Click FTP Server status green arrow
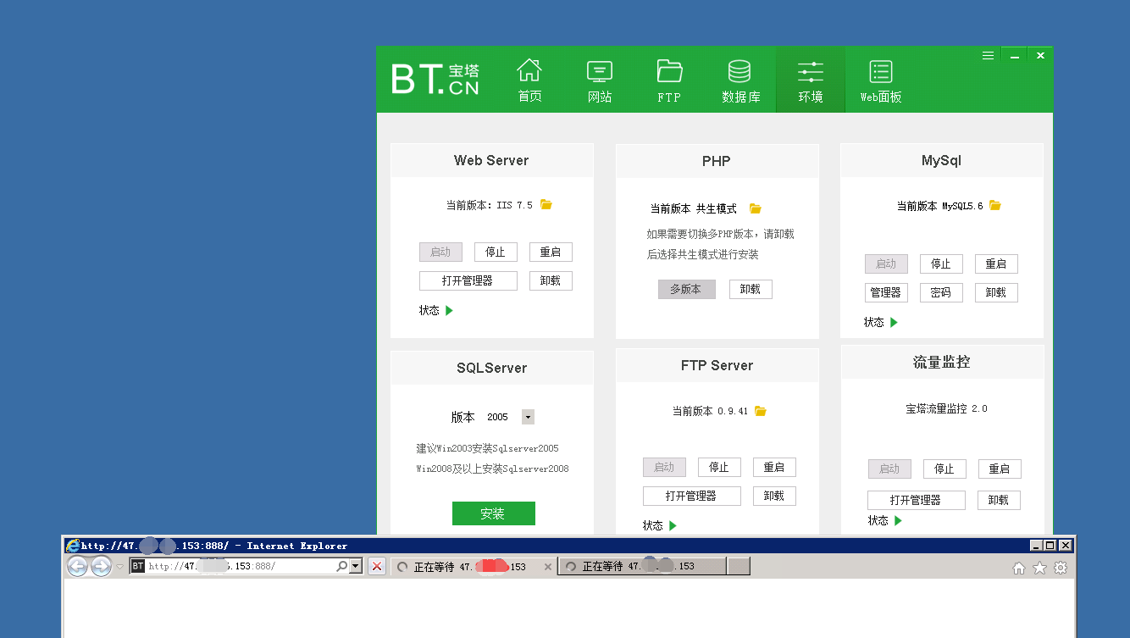The image size is (1130, 638). pos(673,525)
